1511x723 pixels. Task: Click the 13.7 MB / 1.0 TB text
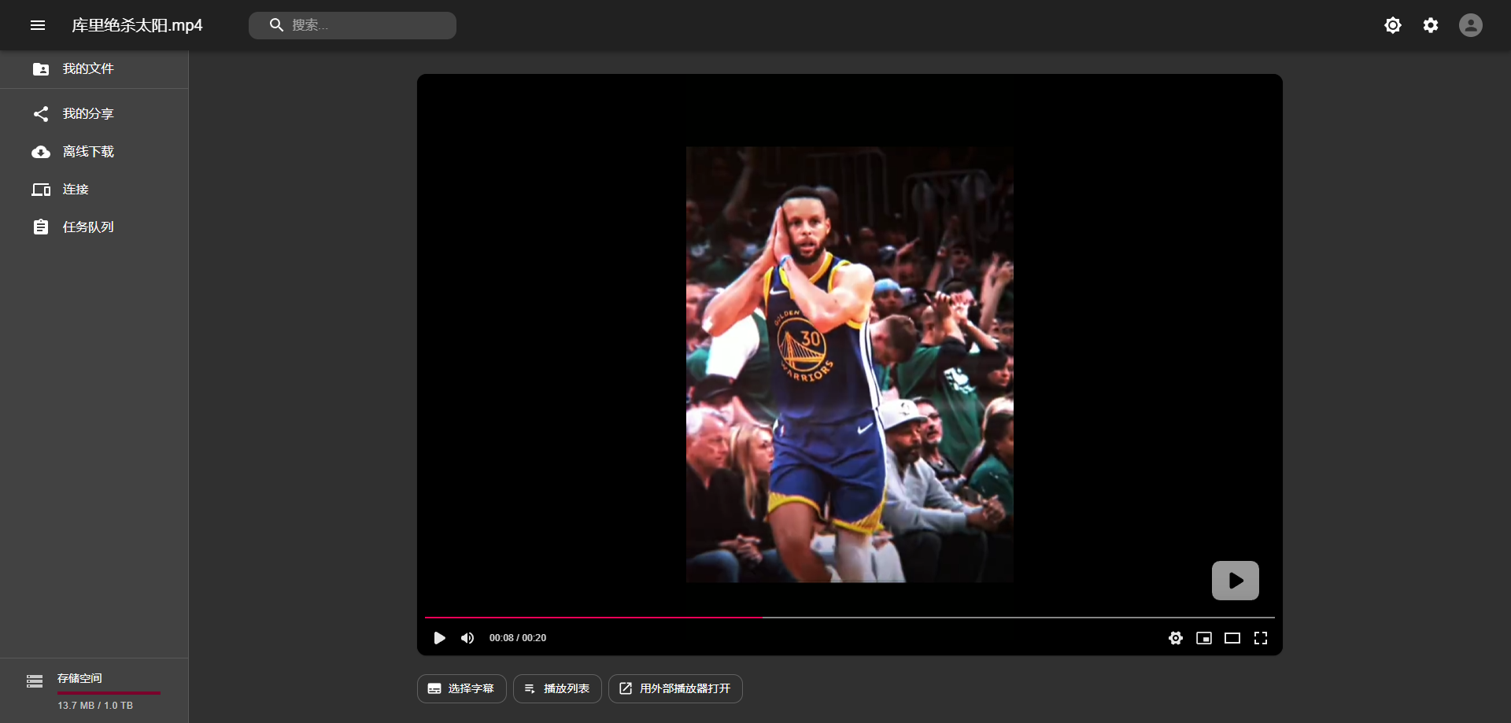coord(95,706)
